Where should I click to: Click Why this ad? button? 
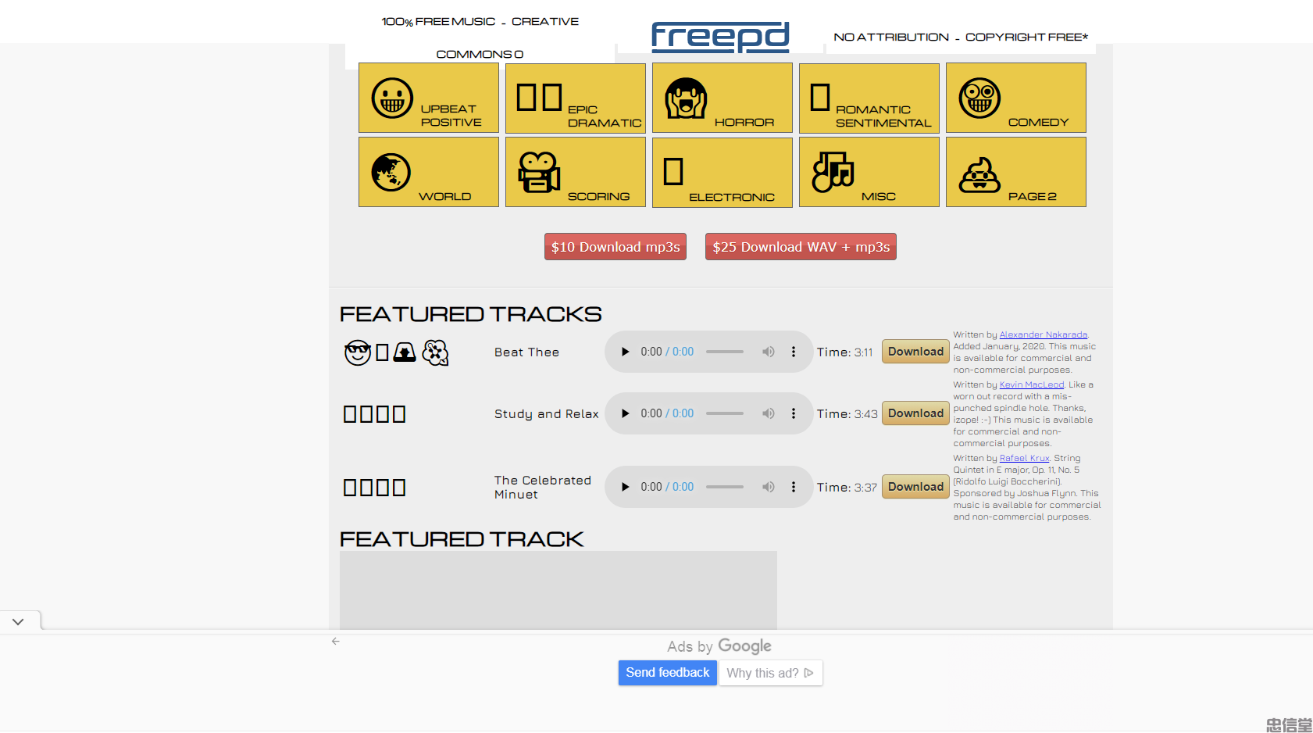coord(770,673)
